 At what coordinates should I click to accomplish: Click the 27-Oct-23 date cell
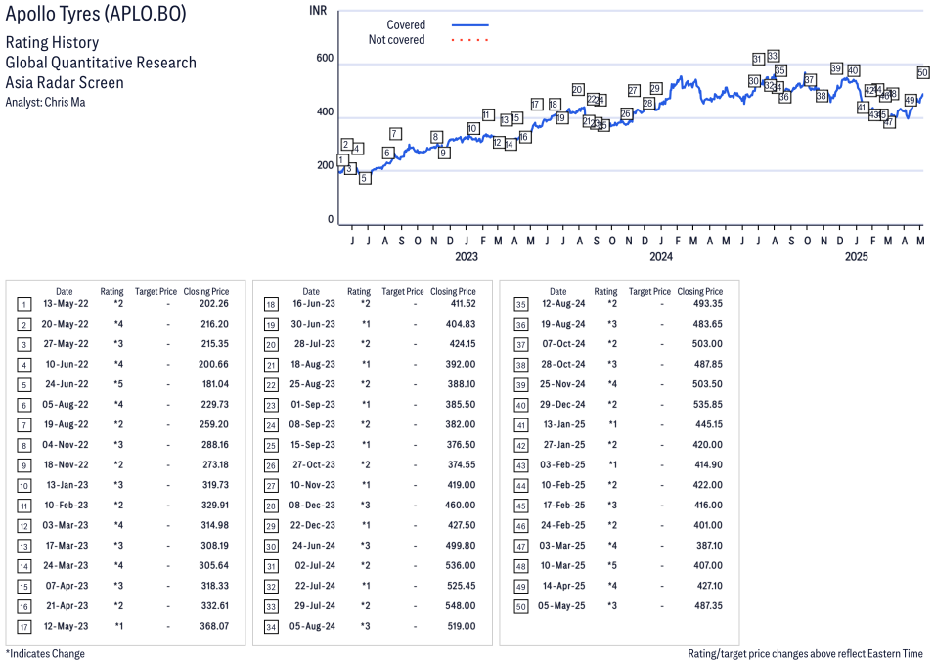click(314, 465)
